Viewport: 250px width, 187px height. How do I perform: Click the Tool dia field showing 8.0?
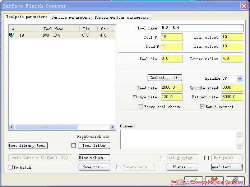[172, 59]
